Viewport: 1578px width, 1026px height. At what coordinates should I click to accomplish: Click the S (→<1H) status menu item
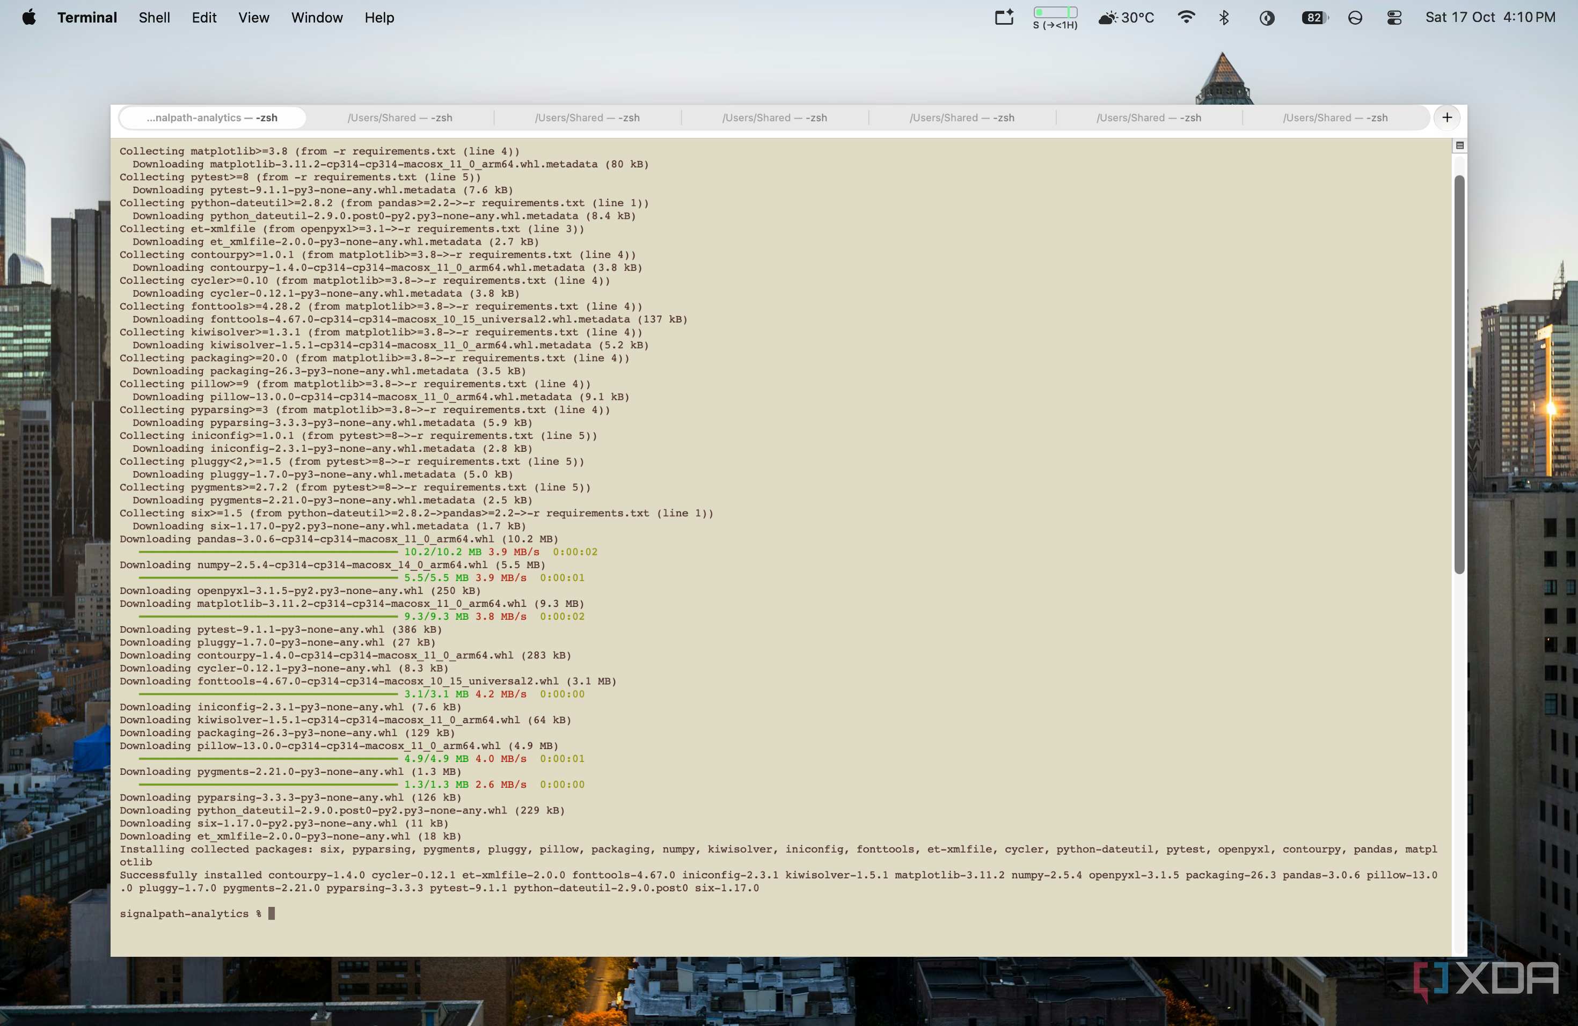click(x=1056, y=18)
